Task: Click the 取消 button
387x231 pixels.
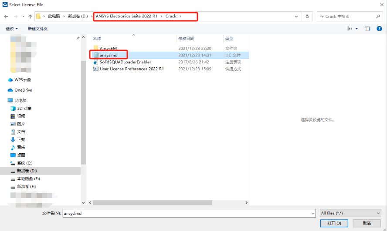Action: click(x=367, y=223)
